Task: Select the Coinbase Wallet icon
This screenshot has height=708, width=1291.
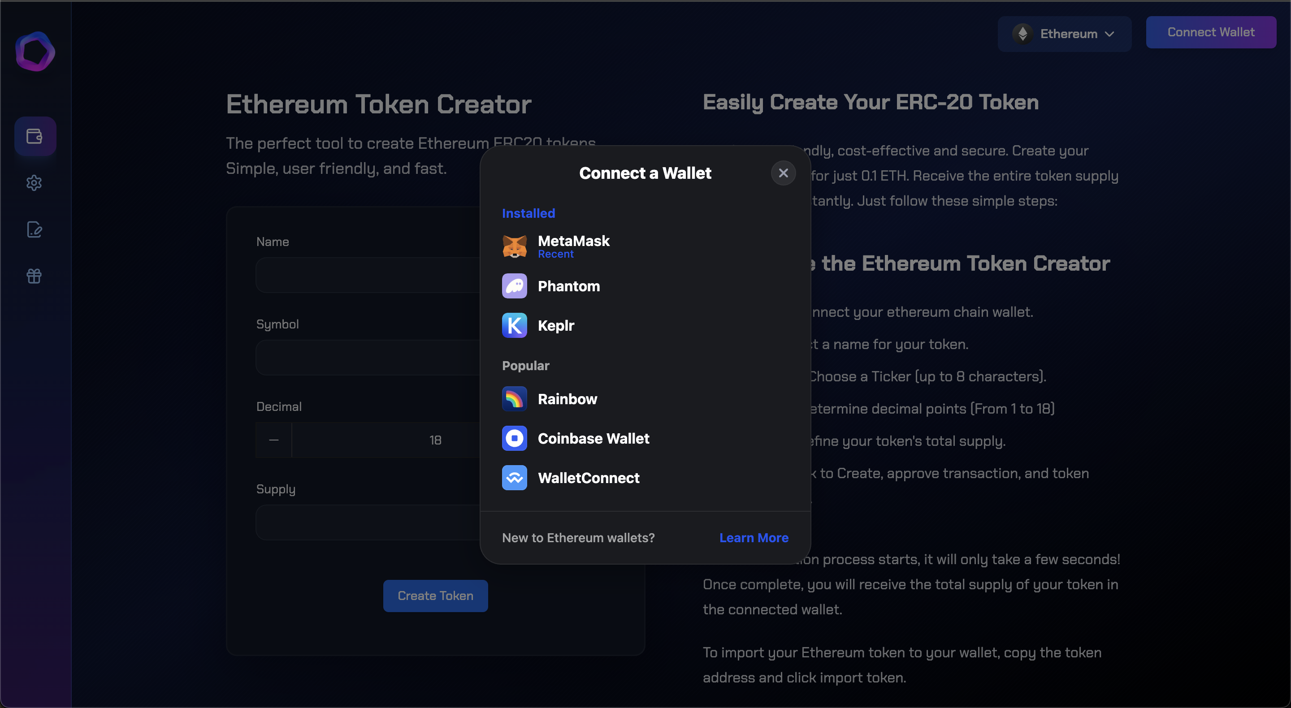Action: coord(514,438)
